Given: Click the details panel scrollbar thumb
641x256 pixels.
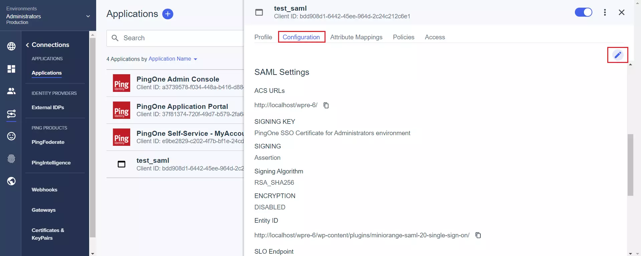Looking at the screenshot, I should 630,165.
